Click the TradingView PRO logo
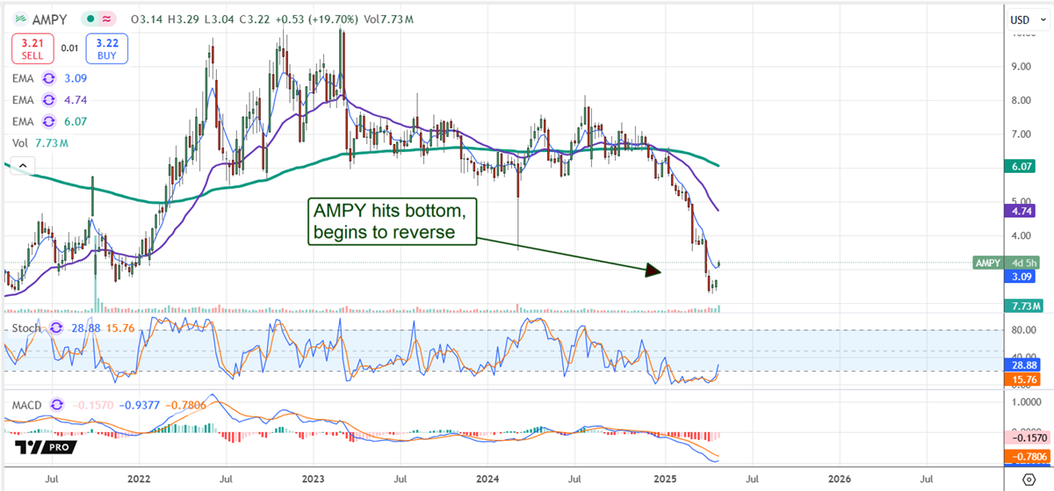The image size is (1054, 491). pyautogui.click(x=45, y=448)
